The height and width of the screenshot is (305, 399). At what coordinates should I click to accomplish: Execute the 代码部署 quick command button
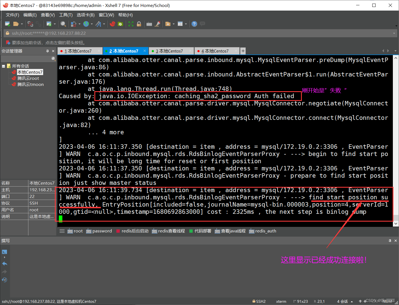coord(200,231)
